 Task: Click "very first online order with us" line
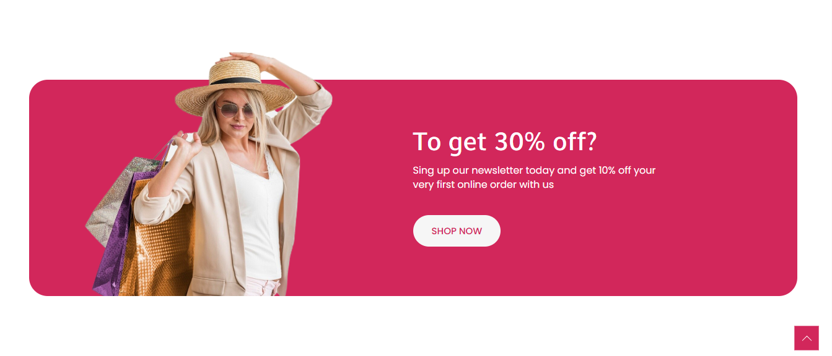click(483, 184)
